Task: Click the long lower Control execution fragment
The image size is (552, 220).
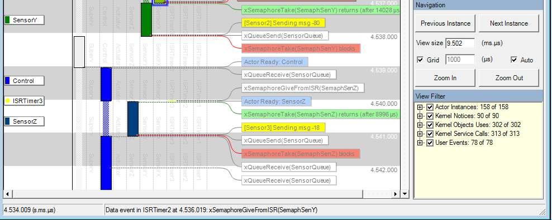Action: (x=106, y=163)
